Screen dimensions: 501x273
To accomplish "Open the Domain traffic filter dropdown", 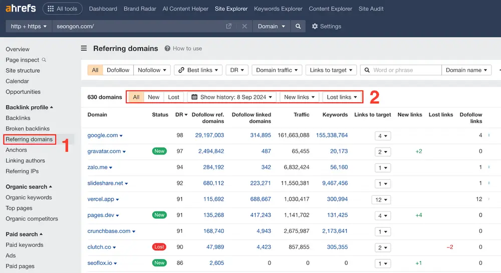I will point(277,70).
